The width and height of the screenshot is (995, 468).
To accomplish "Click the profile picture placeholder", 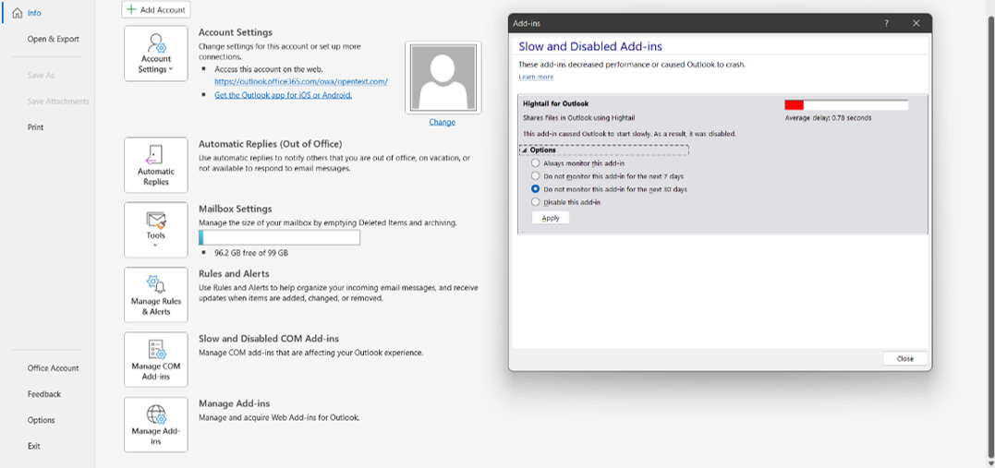I will 443,78.
